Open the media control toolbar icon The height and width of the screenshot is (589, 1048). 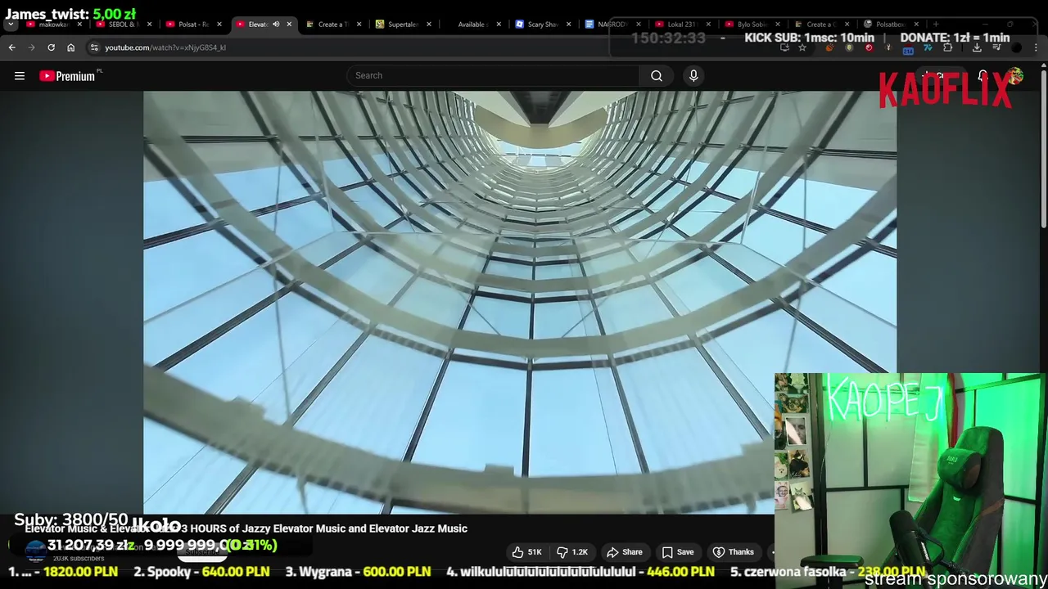996,47
